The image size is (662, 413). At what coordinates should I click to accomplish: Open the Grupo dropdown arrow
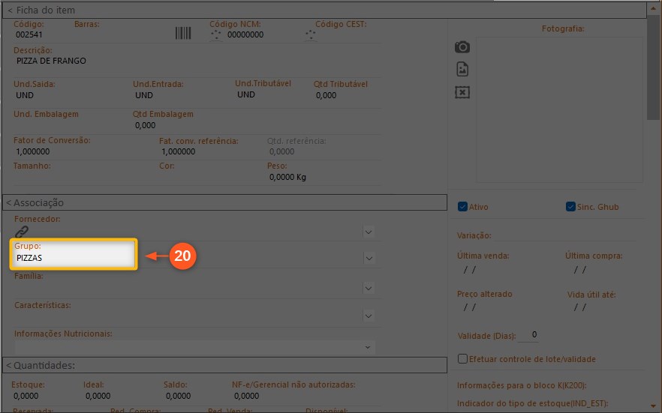coord(369,258)
